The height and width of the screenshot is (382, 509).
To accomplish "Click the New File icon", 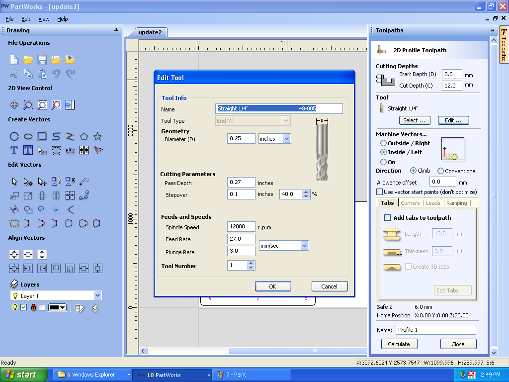I will click(x=14, y=60).
